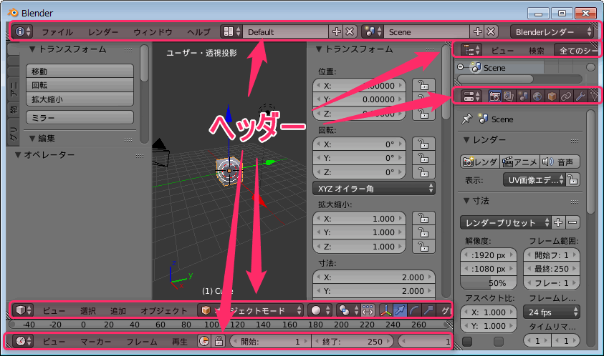
Task: Open the Timeline editor type selector
Action: click(24, 341)
